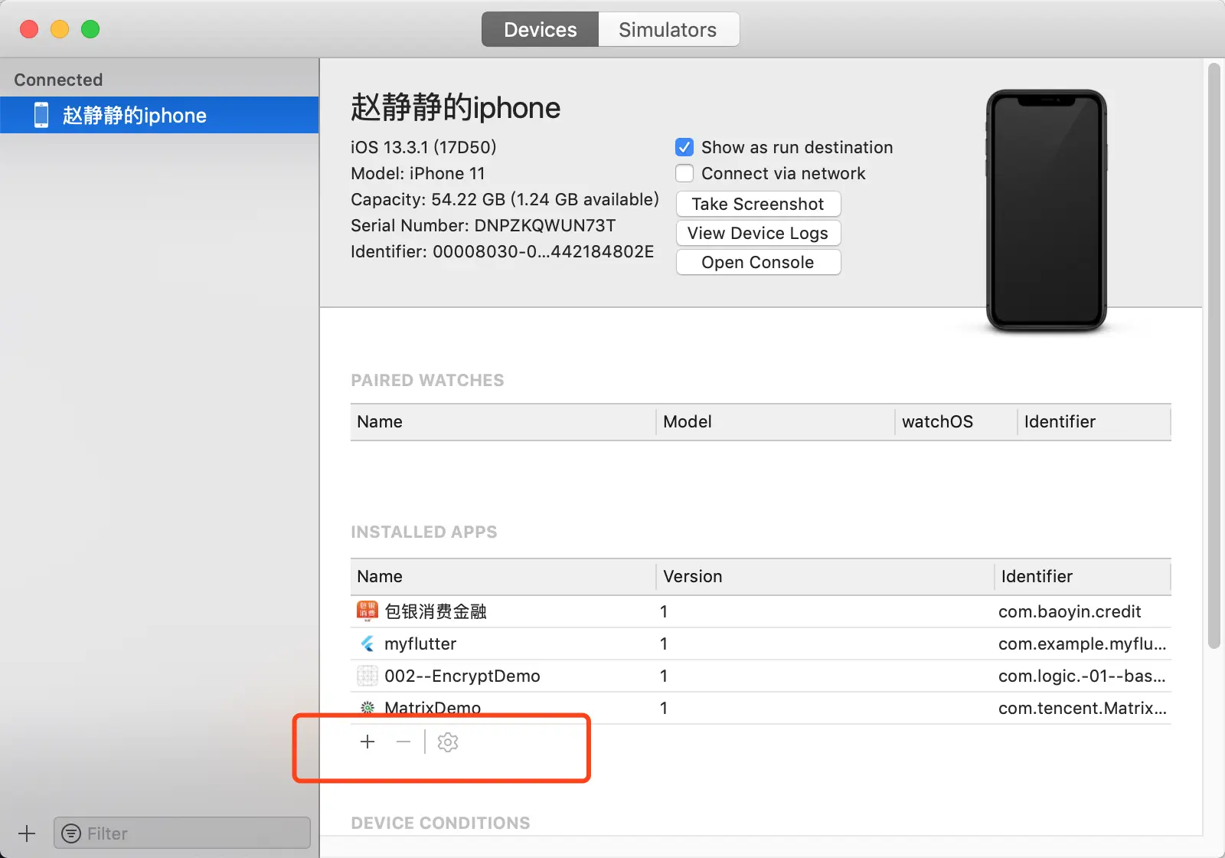Viewport: 1225px width, 858px height.
Task: Click the vertical scrollbar on the right
Action: point(1214,356)
